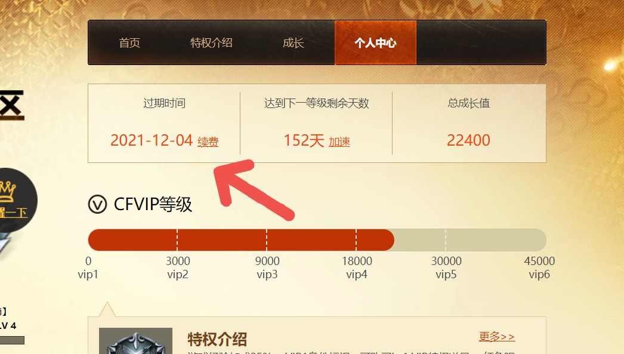Click the vip2 marker at 3000
Viewport: 624px width, 354px height.
pyautogui.click(x=178, y=267)
